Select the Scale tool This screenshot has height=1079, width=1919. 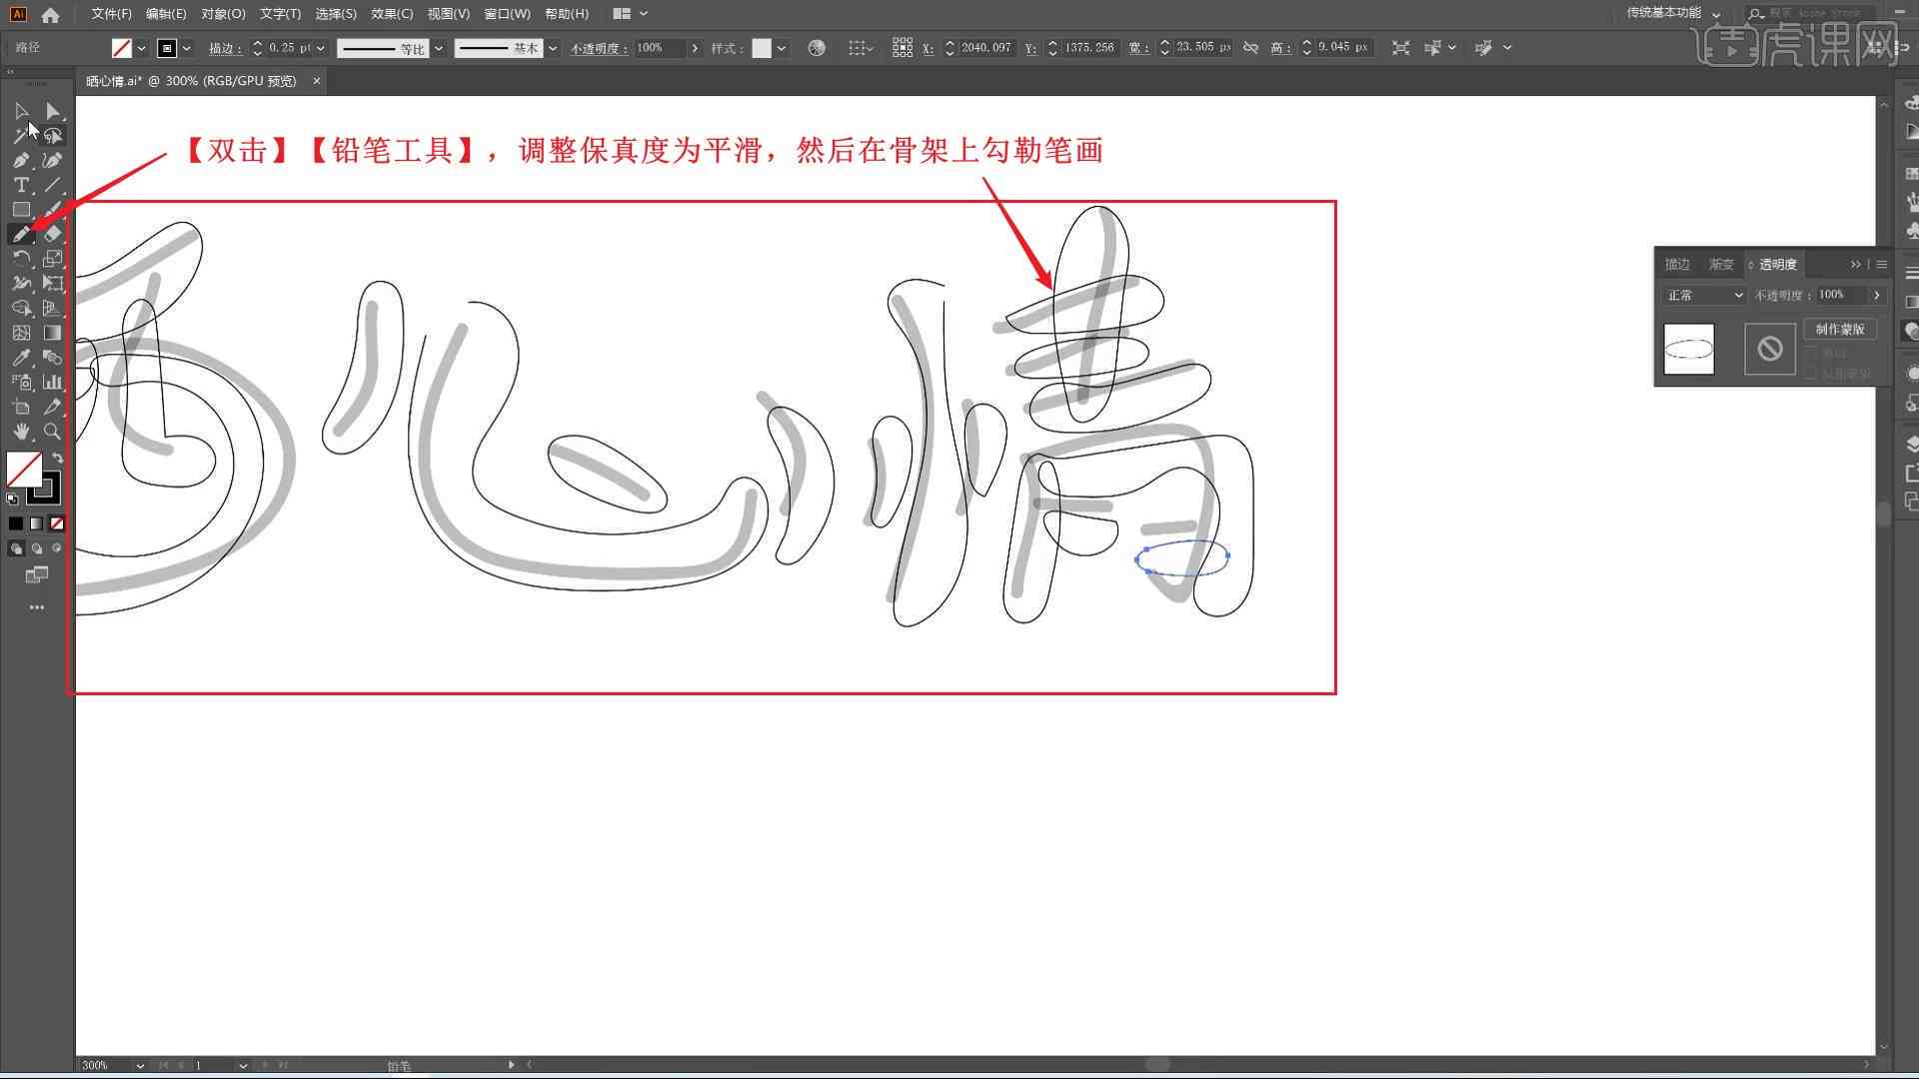click(53, 259)
